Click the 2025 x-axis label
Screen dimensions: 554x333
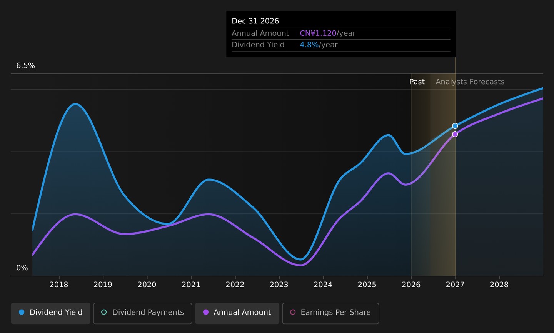[x=367, y=285]
